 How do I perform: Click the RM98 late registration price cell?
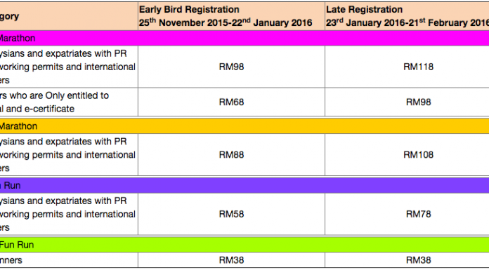pos(418,102)
